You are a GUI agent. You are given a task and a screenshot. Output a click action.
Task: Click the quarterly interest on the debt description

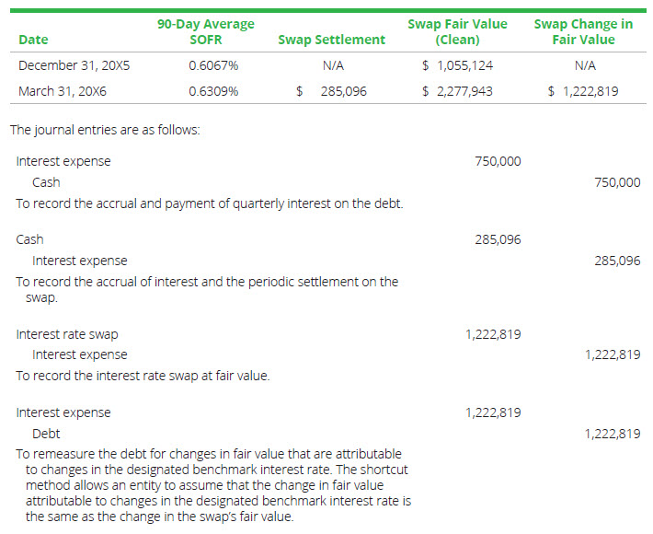click(x=209, y=203)
